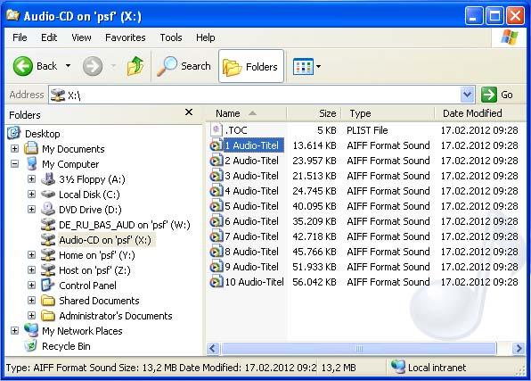
Task: Click the My Computer icon in tree
Action: [31, 163]
